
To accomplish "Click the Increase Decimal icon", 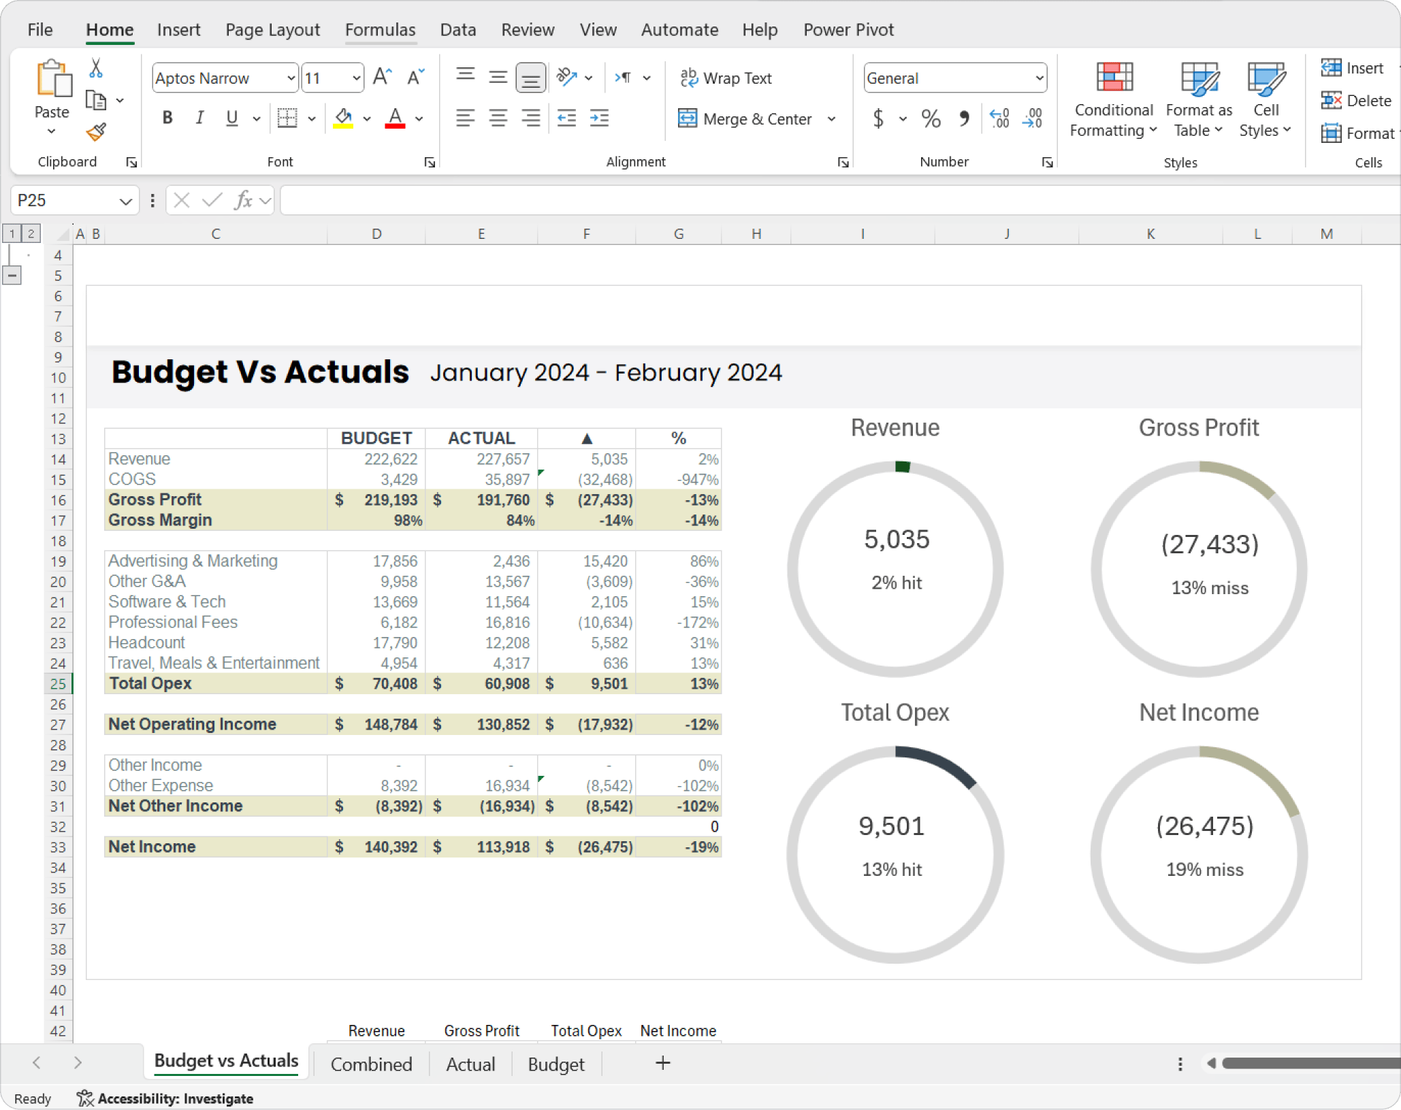I will click(999, 119).
